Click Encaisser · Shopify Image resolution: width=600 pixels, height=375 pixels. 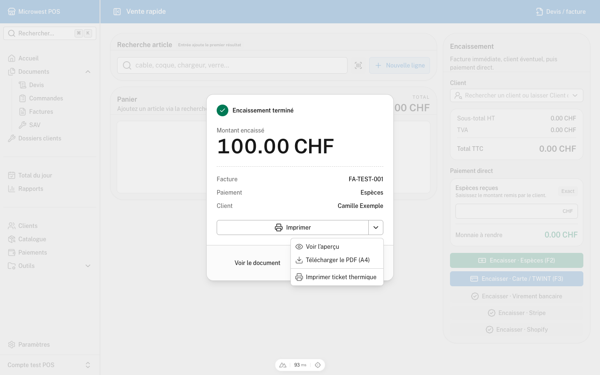point(517,330)
